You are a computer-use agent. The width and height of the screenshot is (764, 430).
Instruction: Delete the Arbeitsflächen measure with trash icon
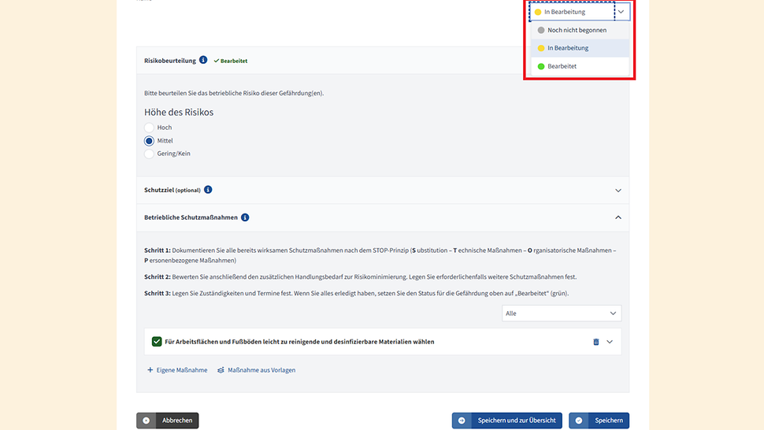point(595,342)
